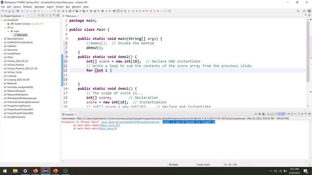Click the Open Perspective icon
The width and height of the screenshot is (312, 175).
click(304, 11)
